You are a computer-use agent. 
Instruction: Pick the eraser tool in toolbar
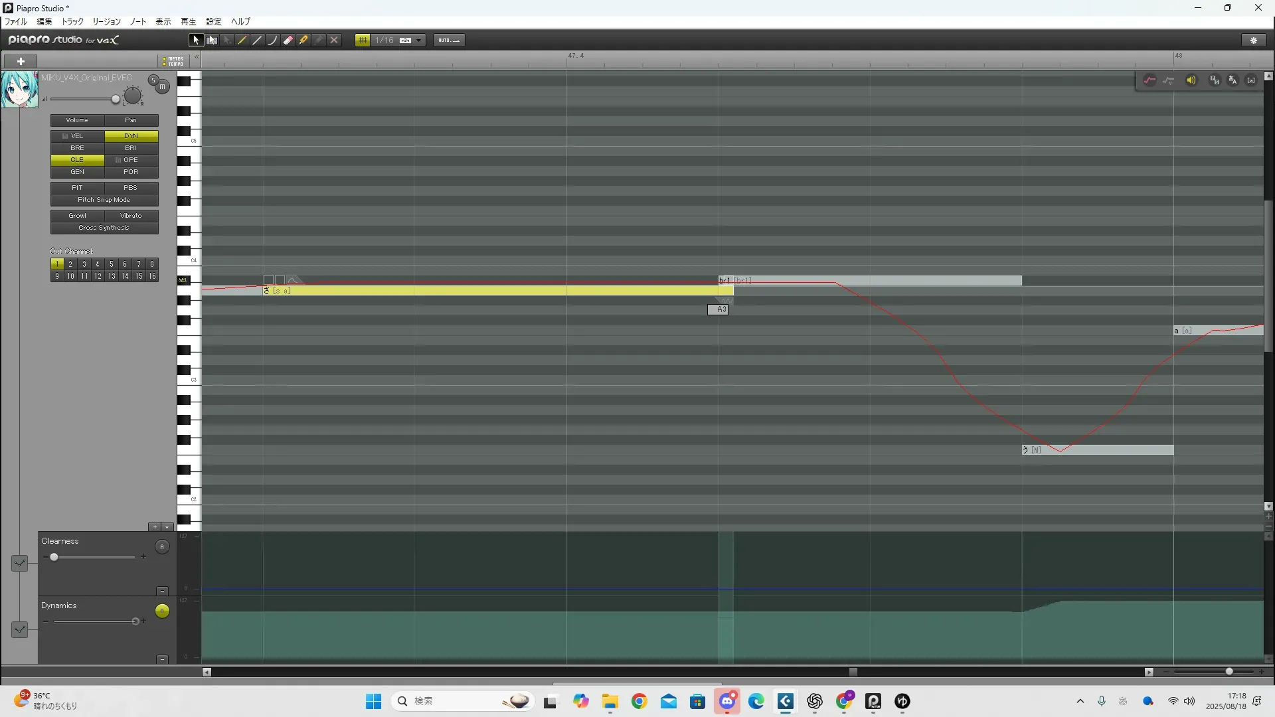click(288, 40)
